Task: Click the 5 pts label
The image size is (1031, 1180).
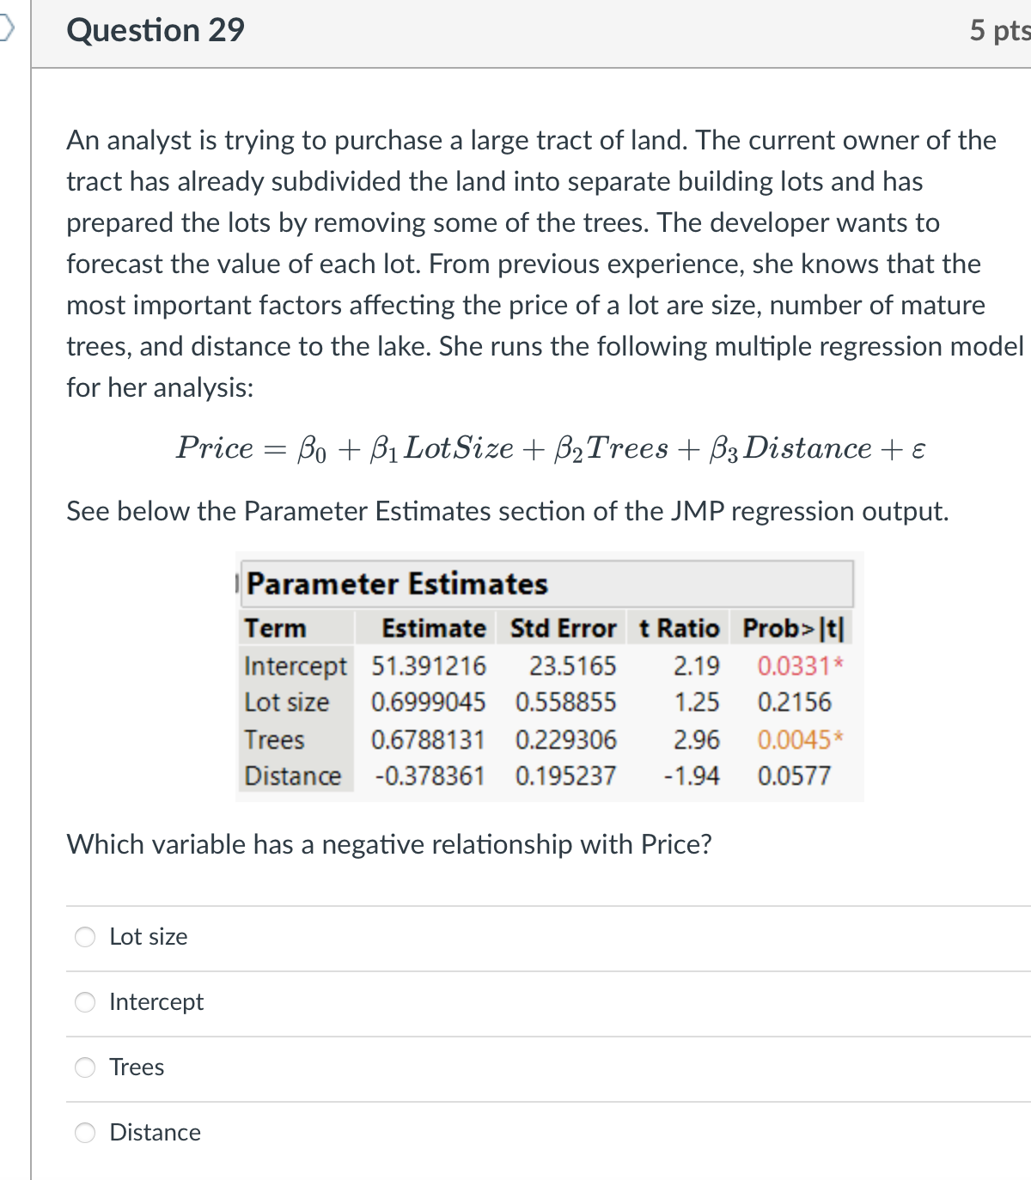Action: point(1002,29)
